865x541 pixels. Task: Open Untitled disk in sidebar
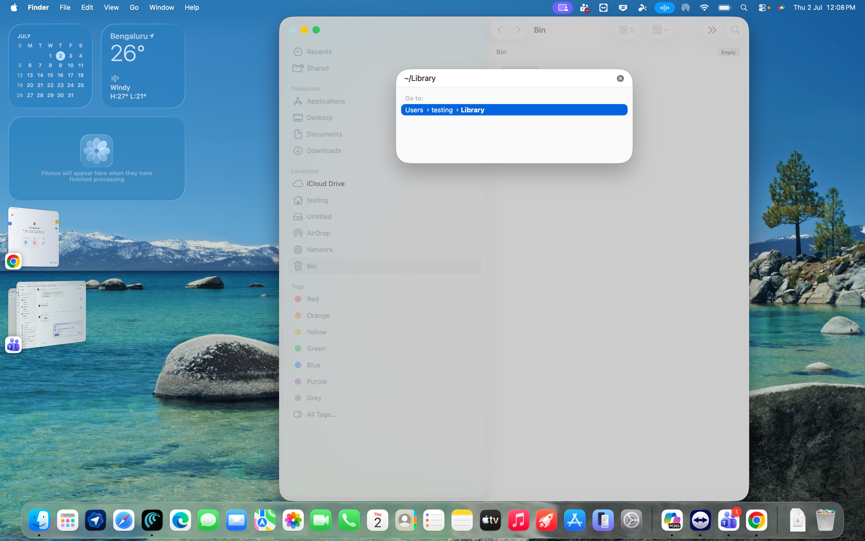[385, 216]
